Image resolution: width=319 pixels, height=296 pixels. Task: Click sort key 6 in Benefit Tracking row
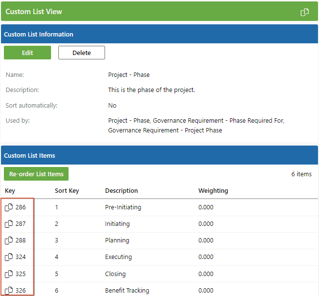pyautogui.click(x=56, y=291)
